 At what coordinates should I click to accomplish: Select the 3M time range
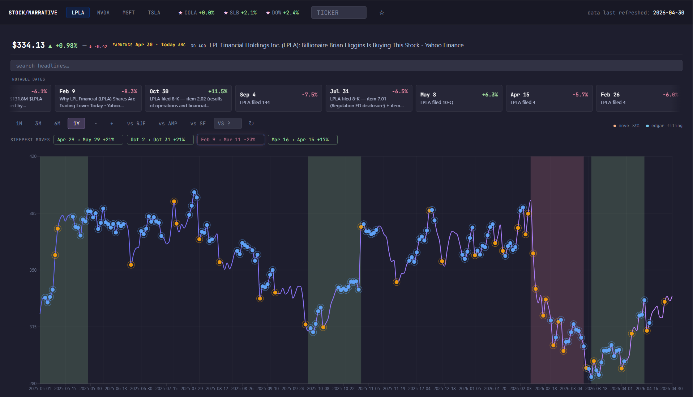(x=38, y=124)
